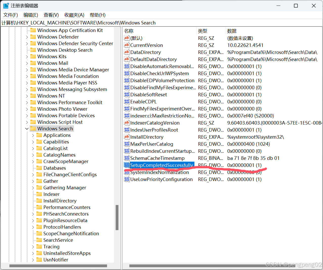Open the 收藏夹(A) menu
323x270 pixels.
point(74,15)
